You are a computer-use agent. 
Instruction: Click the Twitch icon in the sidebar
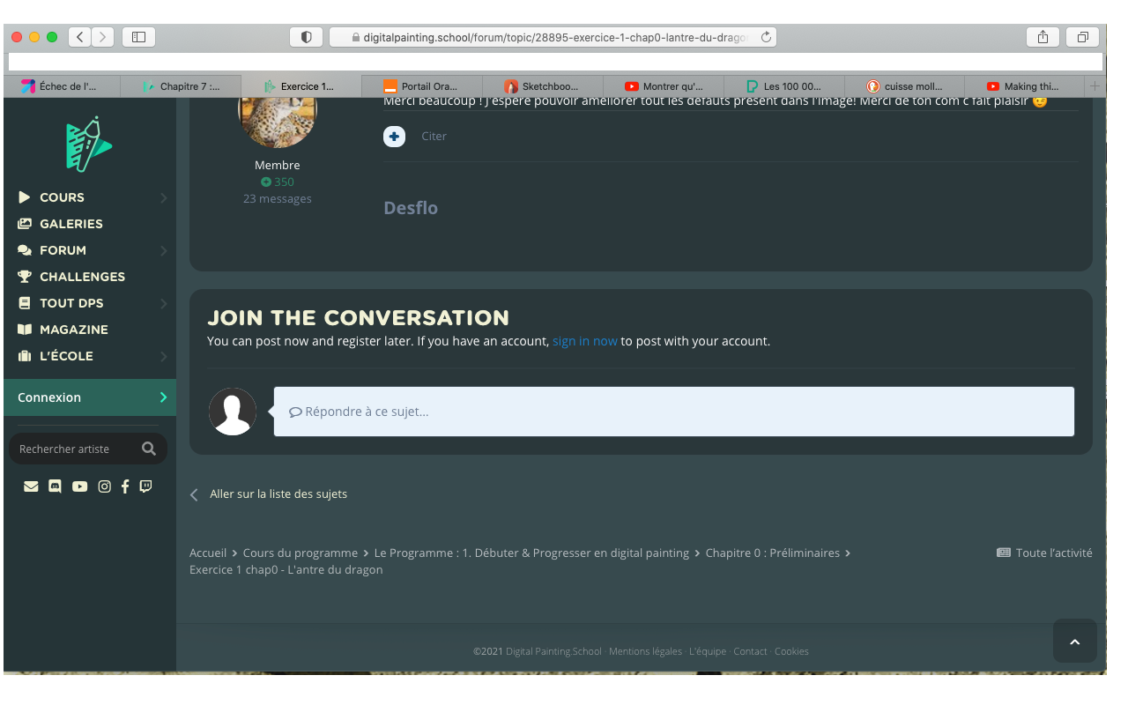(x=145, y=486)
